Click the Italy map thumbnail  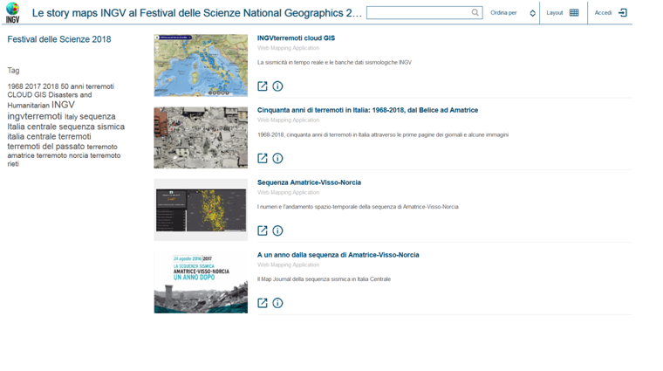coord(201,65)
